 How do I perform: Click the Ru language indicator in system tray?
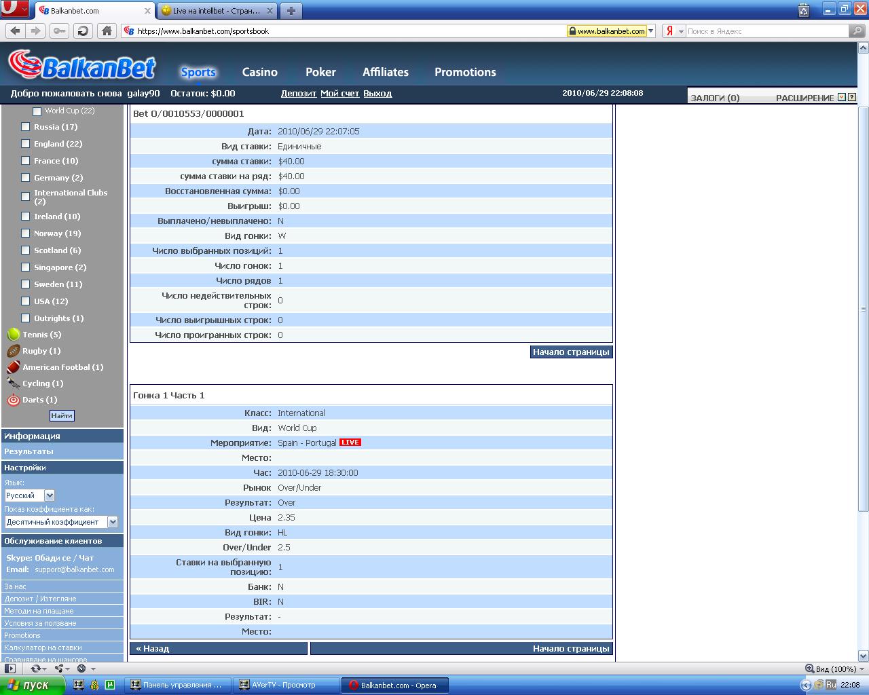coord(830,685)
